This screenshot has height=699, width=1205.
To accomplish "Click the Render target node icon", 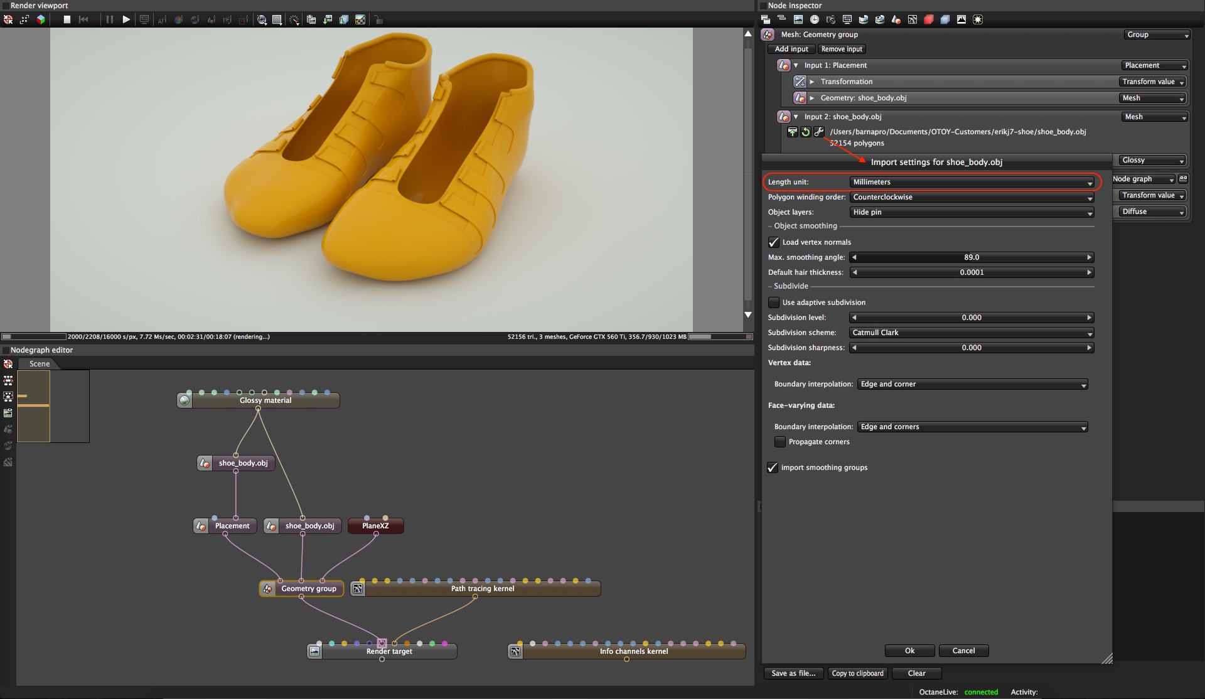I will [314, 651].
